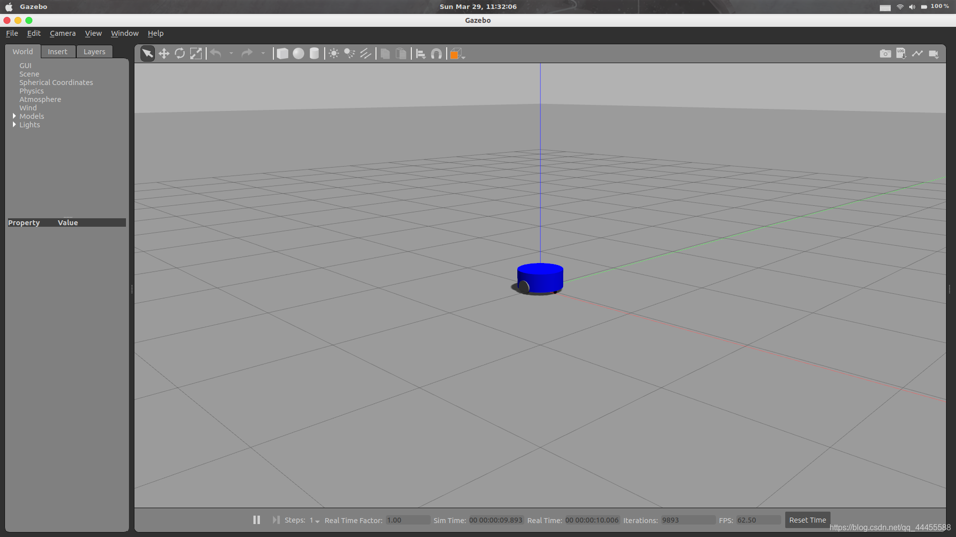The width and height of the screenshot is (956, 537).
Task: Step the simulation forward once
Action: (x=276, y=520)
